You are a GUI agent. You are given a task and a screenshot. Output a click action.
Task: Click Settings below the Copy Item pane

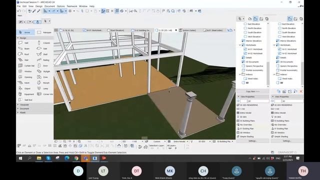click(x=252, y=141)
